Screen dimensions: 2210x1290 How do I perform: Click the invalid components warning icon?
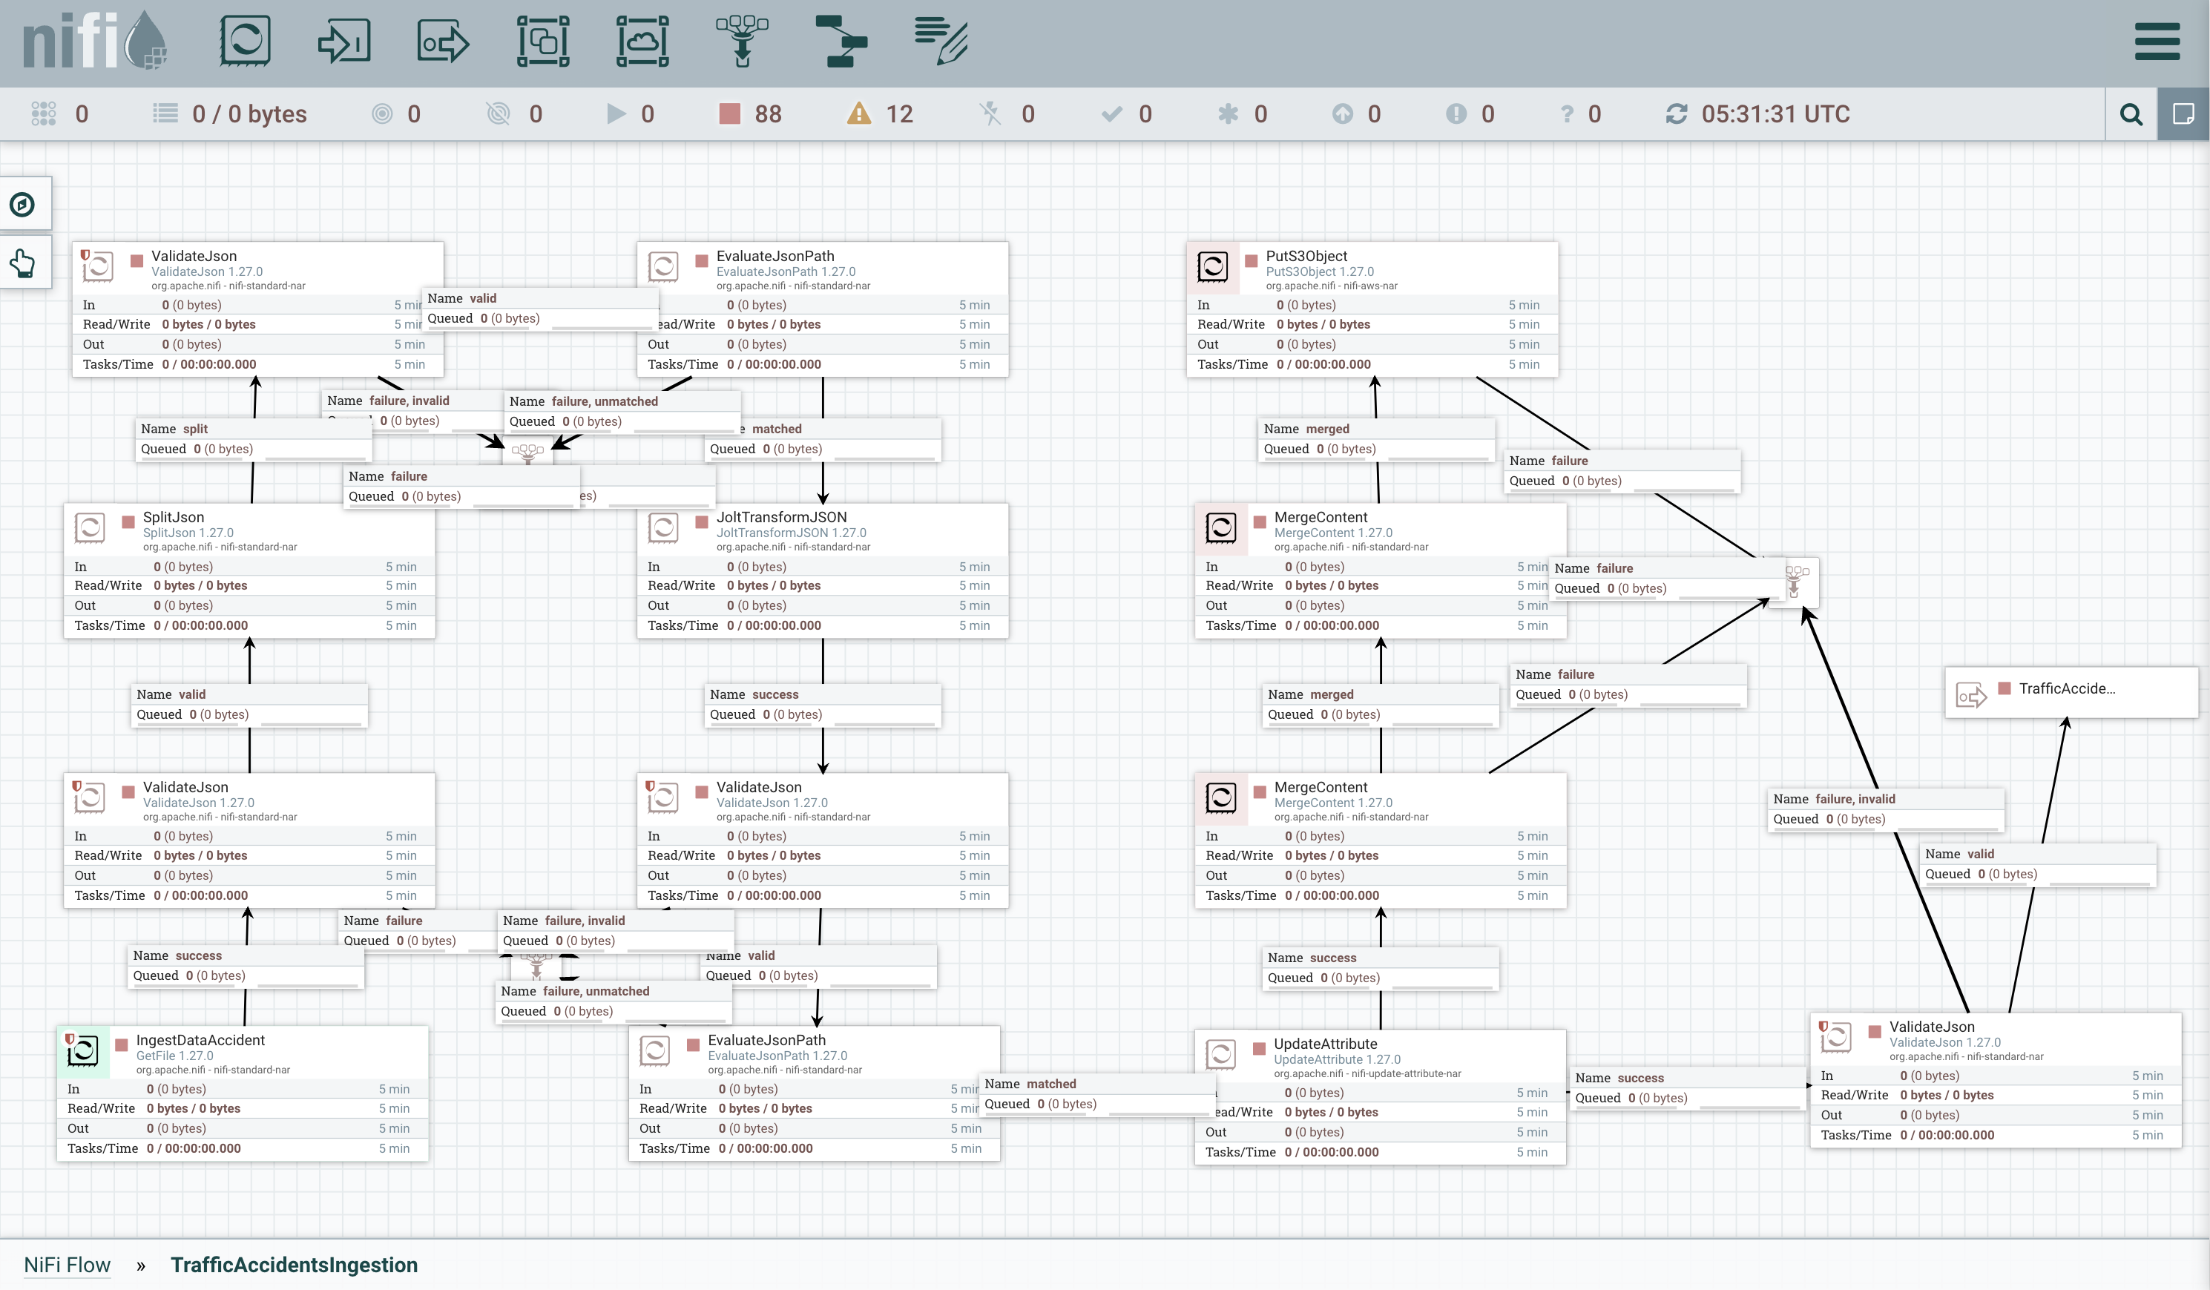[858, 114]
